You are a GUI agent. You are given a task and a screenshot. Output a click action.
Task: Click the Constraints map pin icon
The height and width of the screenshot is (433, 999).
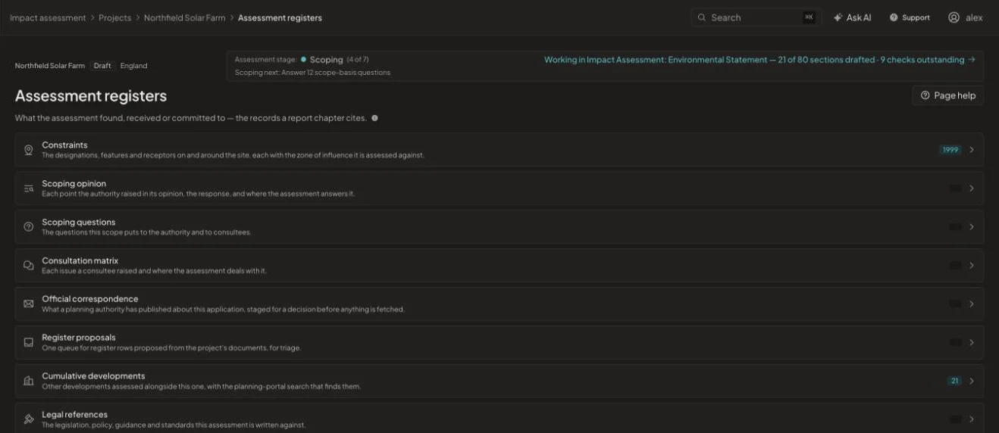coord(28,150)
